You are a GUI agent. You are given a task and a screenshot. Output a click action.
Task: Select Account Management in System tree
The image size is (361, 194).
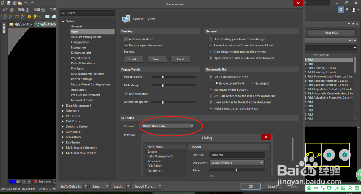(86, 37)
